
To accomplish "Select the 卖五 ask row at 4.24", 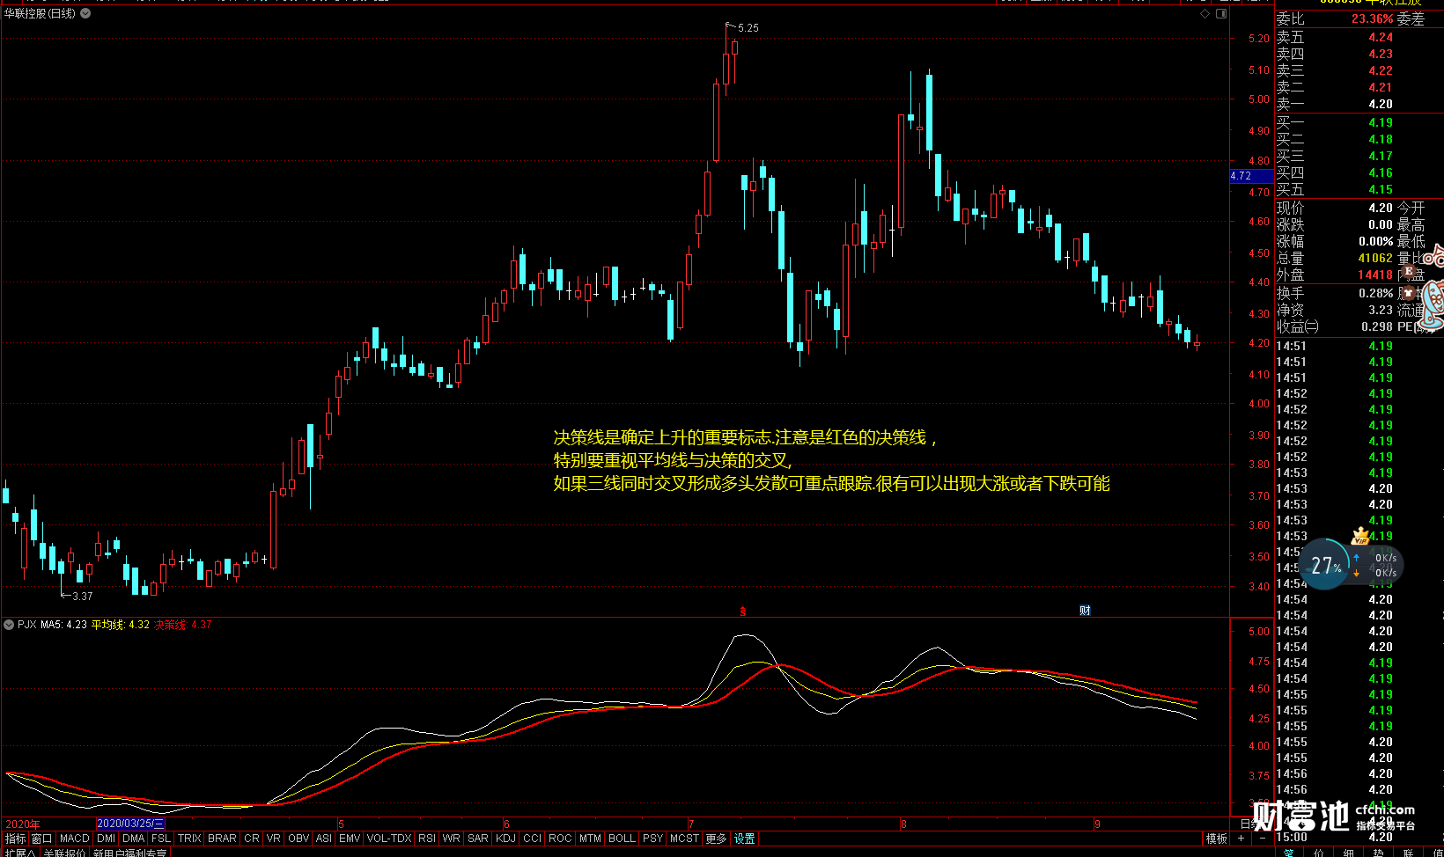I will click(1359, 37).
